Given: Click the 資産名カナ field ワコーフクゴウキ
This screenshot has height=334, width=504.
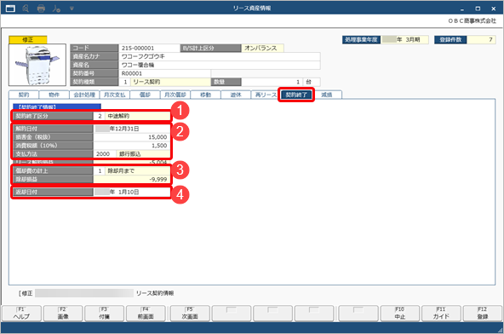Looking at the screenshot, I should point(220,56).
